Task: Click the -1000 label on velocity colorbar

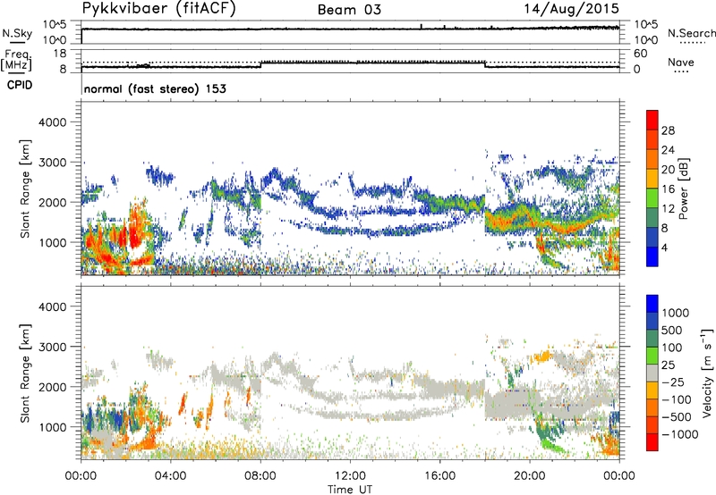Action: click(x=679, y=434)
